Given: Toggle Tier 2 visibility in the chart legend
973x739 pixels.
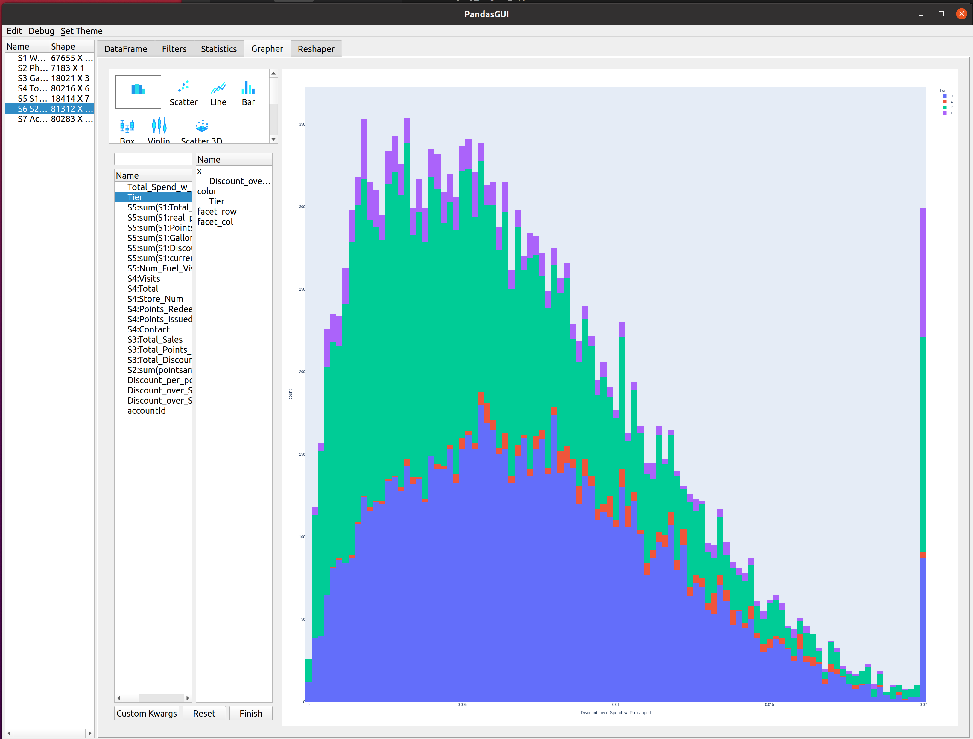Looking at the screenshot, I should 945,108.
